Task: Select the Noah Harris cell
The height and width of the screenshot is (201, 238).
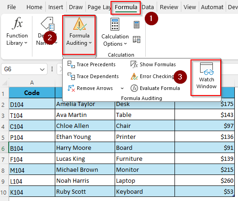Action: tap(85, 181)
